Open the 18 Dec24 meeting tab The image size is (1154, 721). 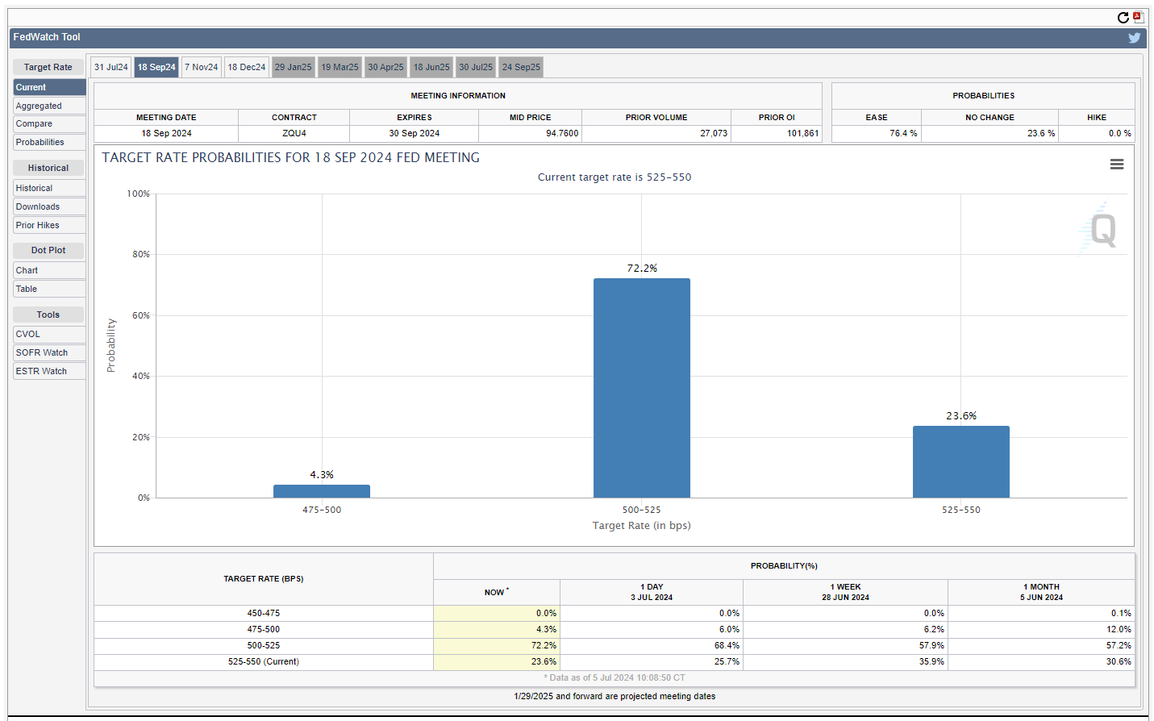246,68
